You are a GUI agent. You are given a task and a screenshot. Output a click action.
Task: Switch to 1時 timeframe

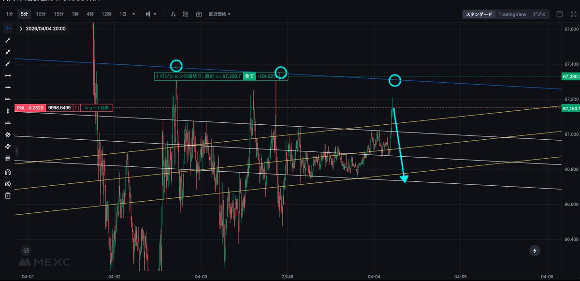coord(75,14)
